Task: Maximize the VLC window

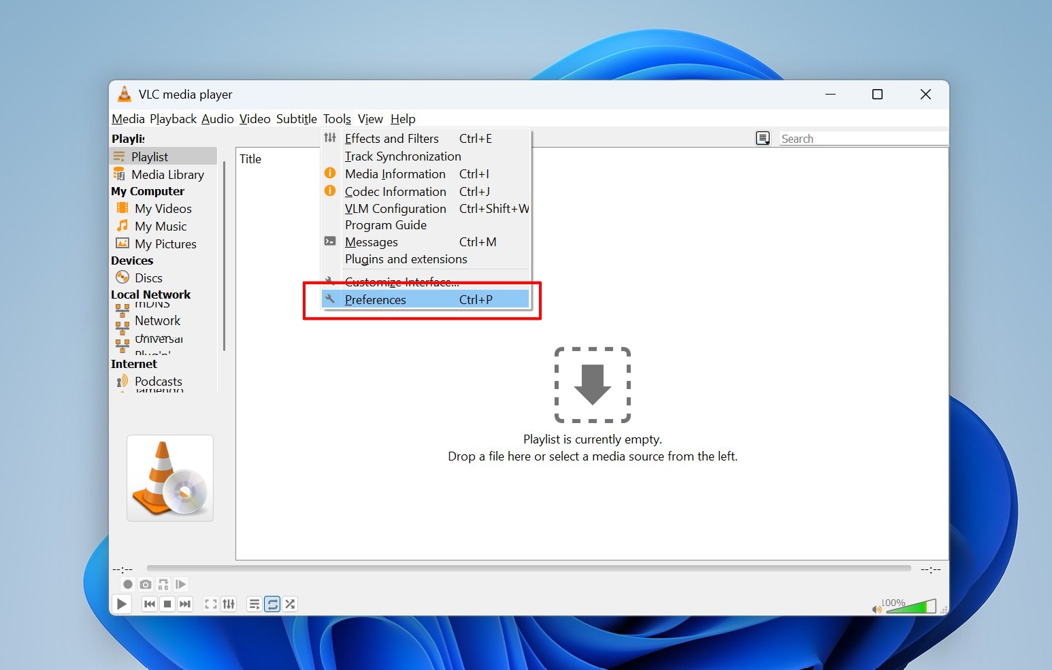Action: point(877,95)
